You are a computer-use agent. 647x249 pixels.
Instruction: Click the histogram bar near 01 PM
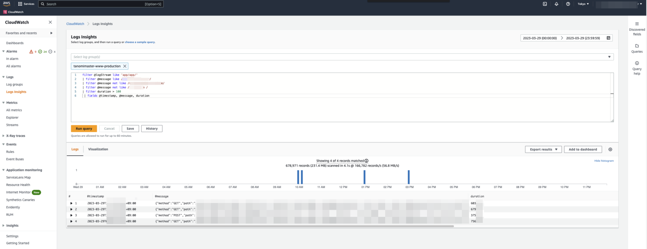tap(365, 177)
